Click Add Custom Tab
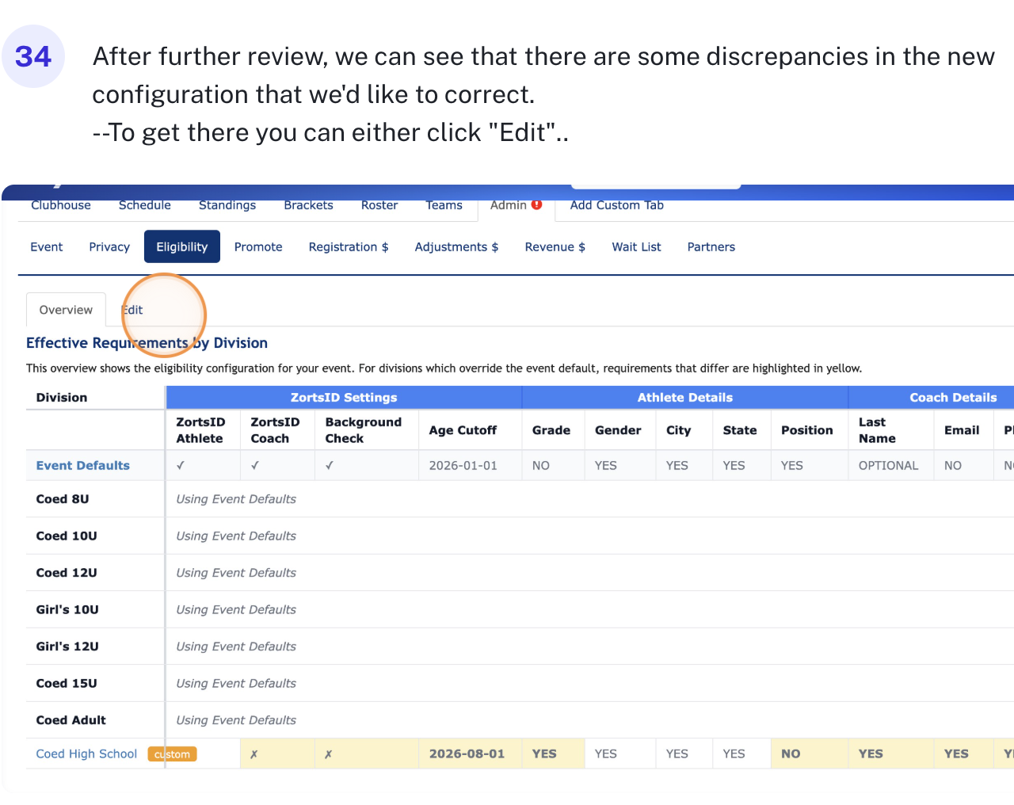 [616, 205]
